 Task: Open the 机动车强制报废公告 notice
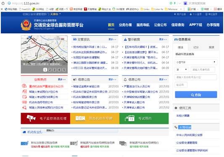tap(85, 97)
